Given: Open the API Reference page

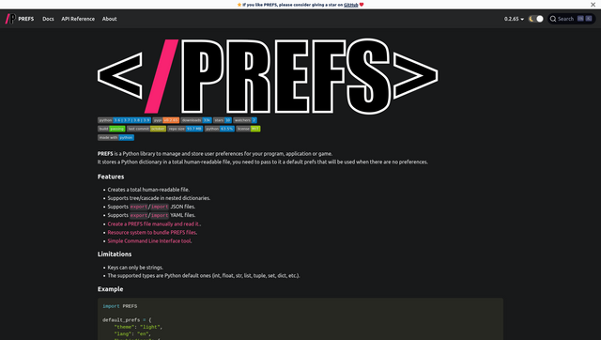Looking at the screenshot, I should coord(78,19).
